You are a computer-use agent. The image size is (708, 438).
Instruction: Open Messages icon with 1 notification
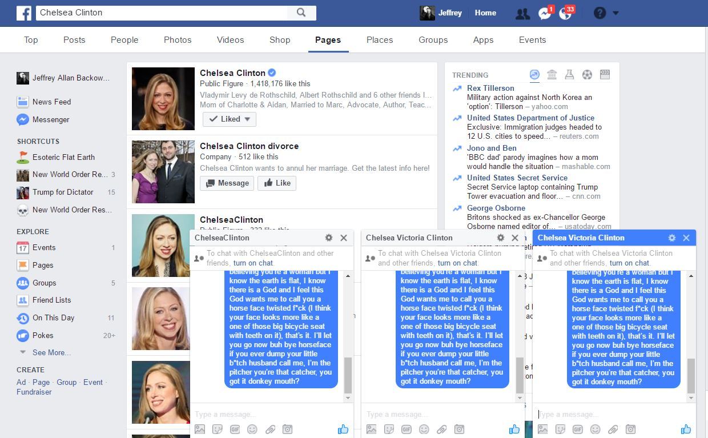tap(545, 14)
